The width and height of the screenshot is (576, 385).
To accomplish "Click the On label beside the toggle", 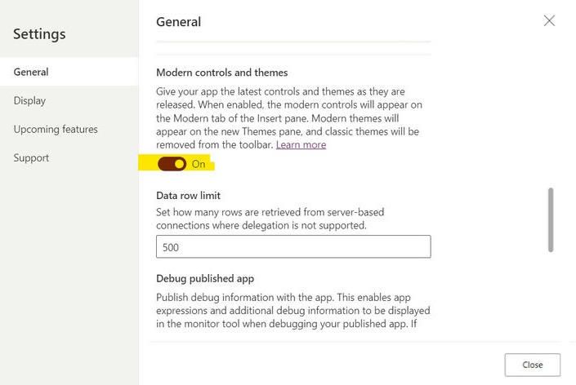I will (x=199, y=164).
